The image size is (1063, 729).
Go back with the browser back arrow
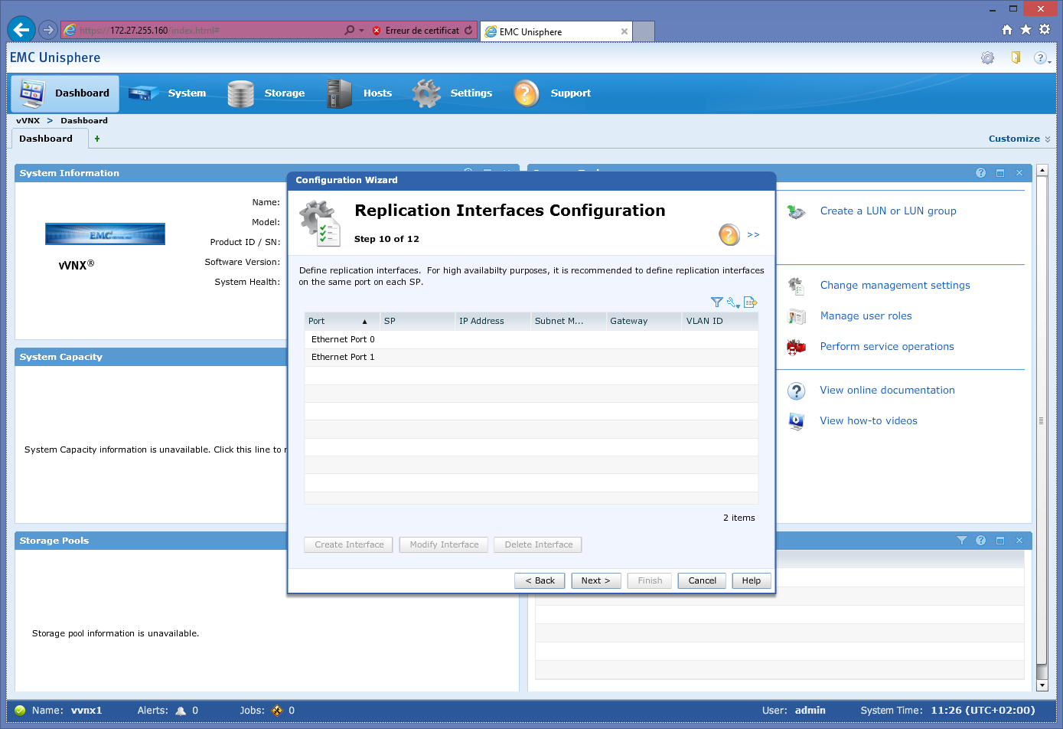[x=21, y=30]
